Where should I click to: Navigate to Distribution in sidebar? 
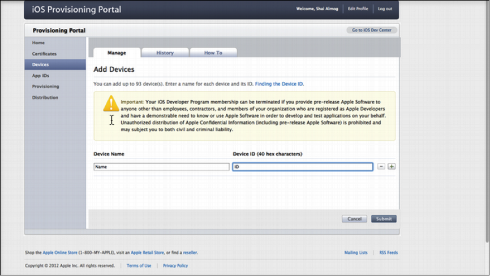(45, 97)
